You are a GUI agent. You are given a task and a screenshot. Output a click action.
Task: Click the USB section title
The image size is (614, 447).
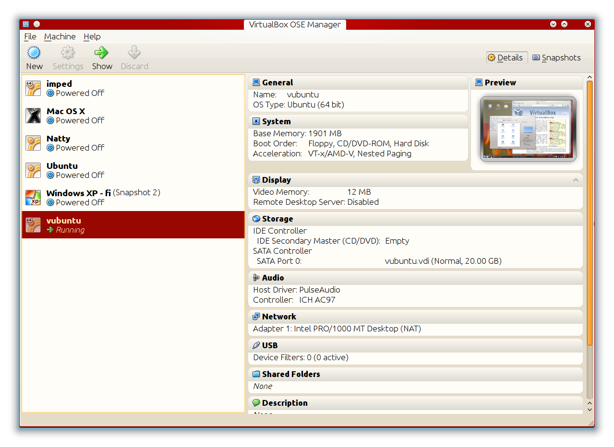270,345
